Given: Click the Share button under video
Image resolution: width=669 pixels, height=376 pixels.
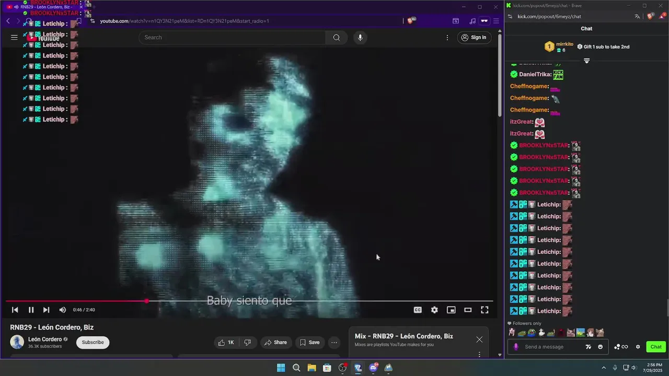Looking at the screenshot, I should click(275, 343).
